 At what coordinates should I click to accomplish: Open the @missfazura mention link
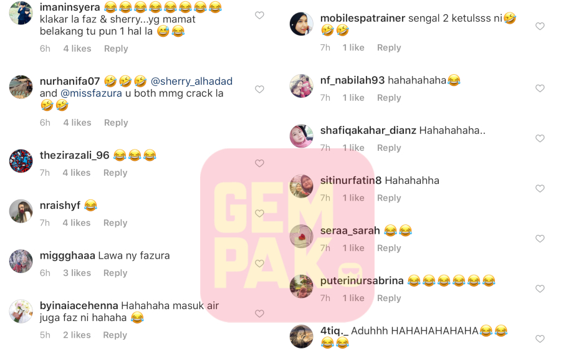pos(91,93)
